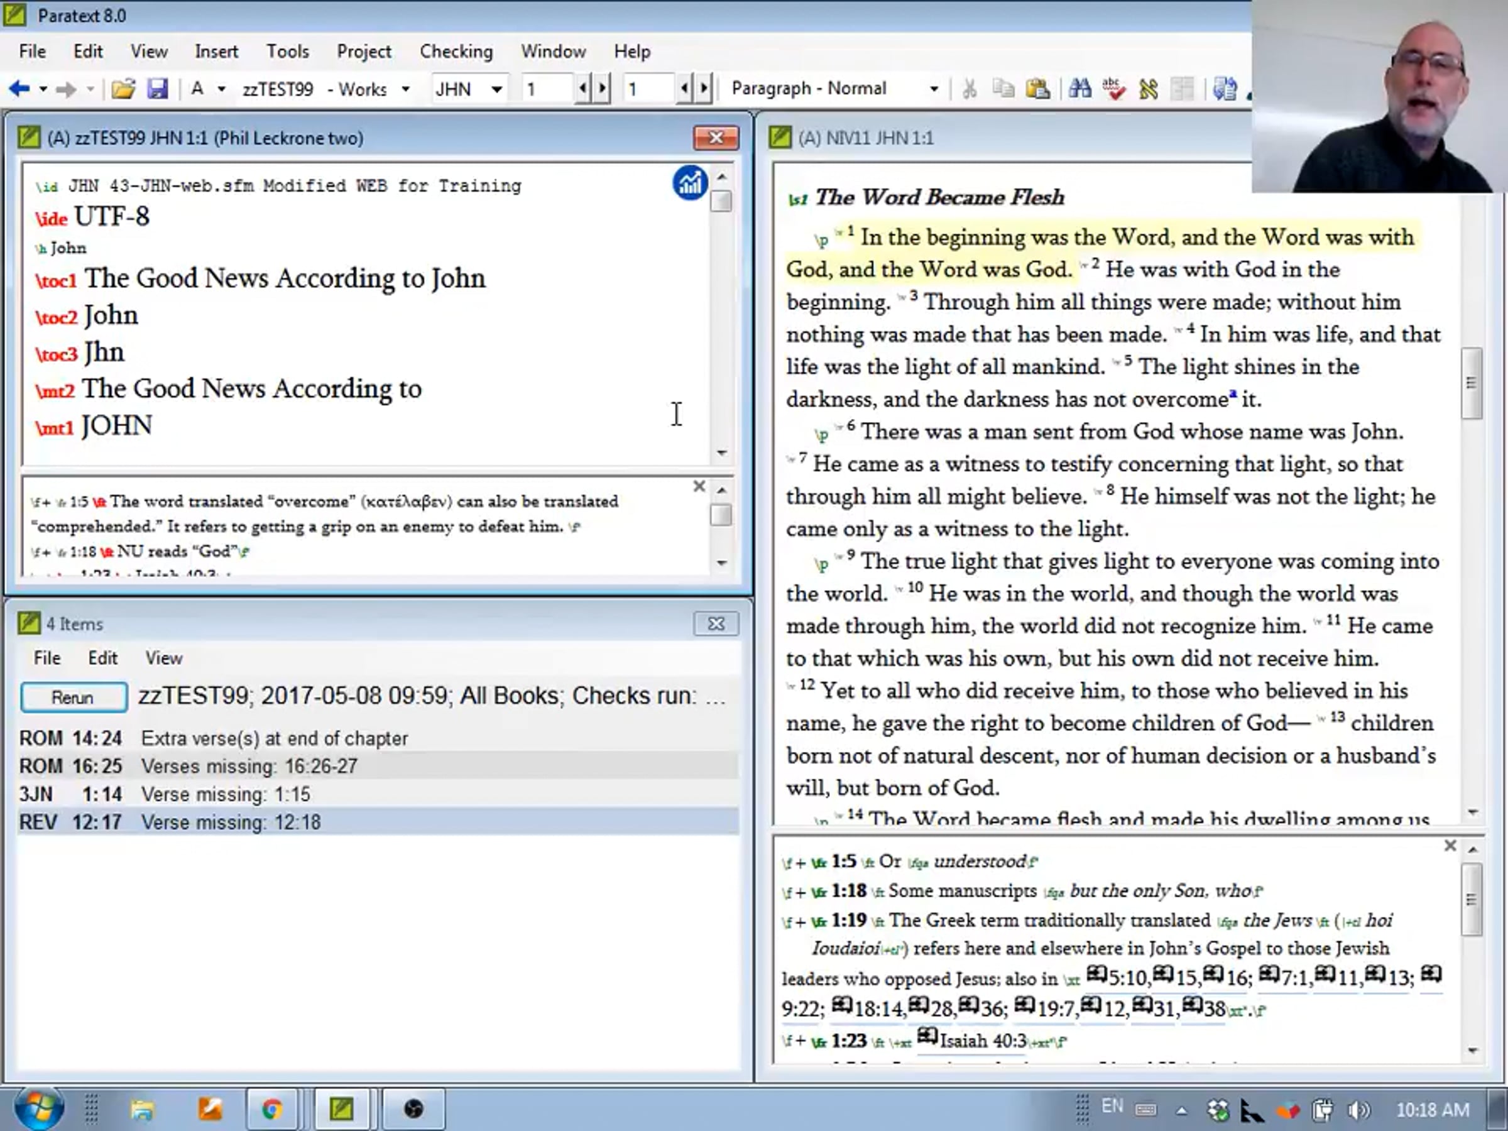This screenshot has width=1508, height=1131.
Task: Close the zzTEST99 footnotes pane
Action: click(x=699, y=486)
